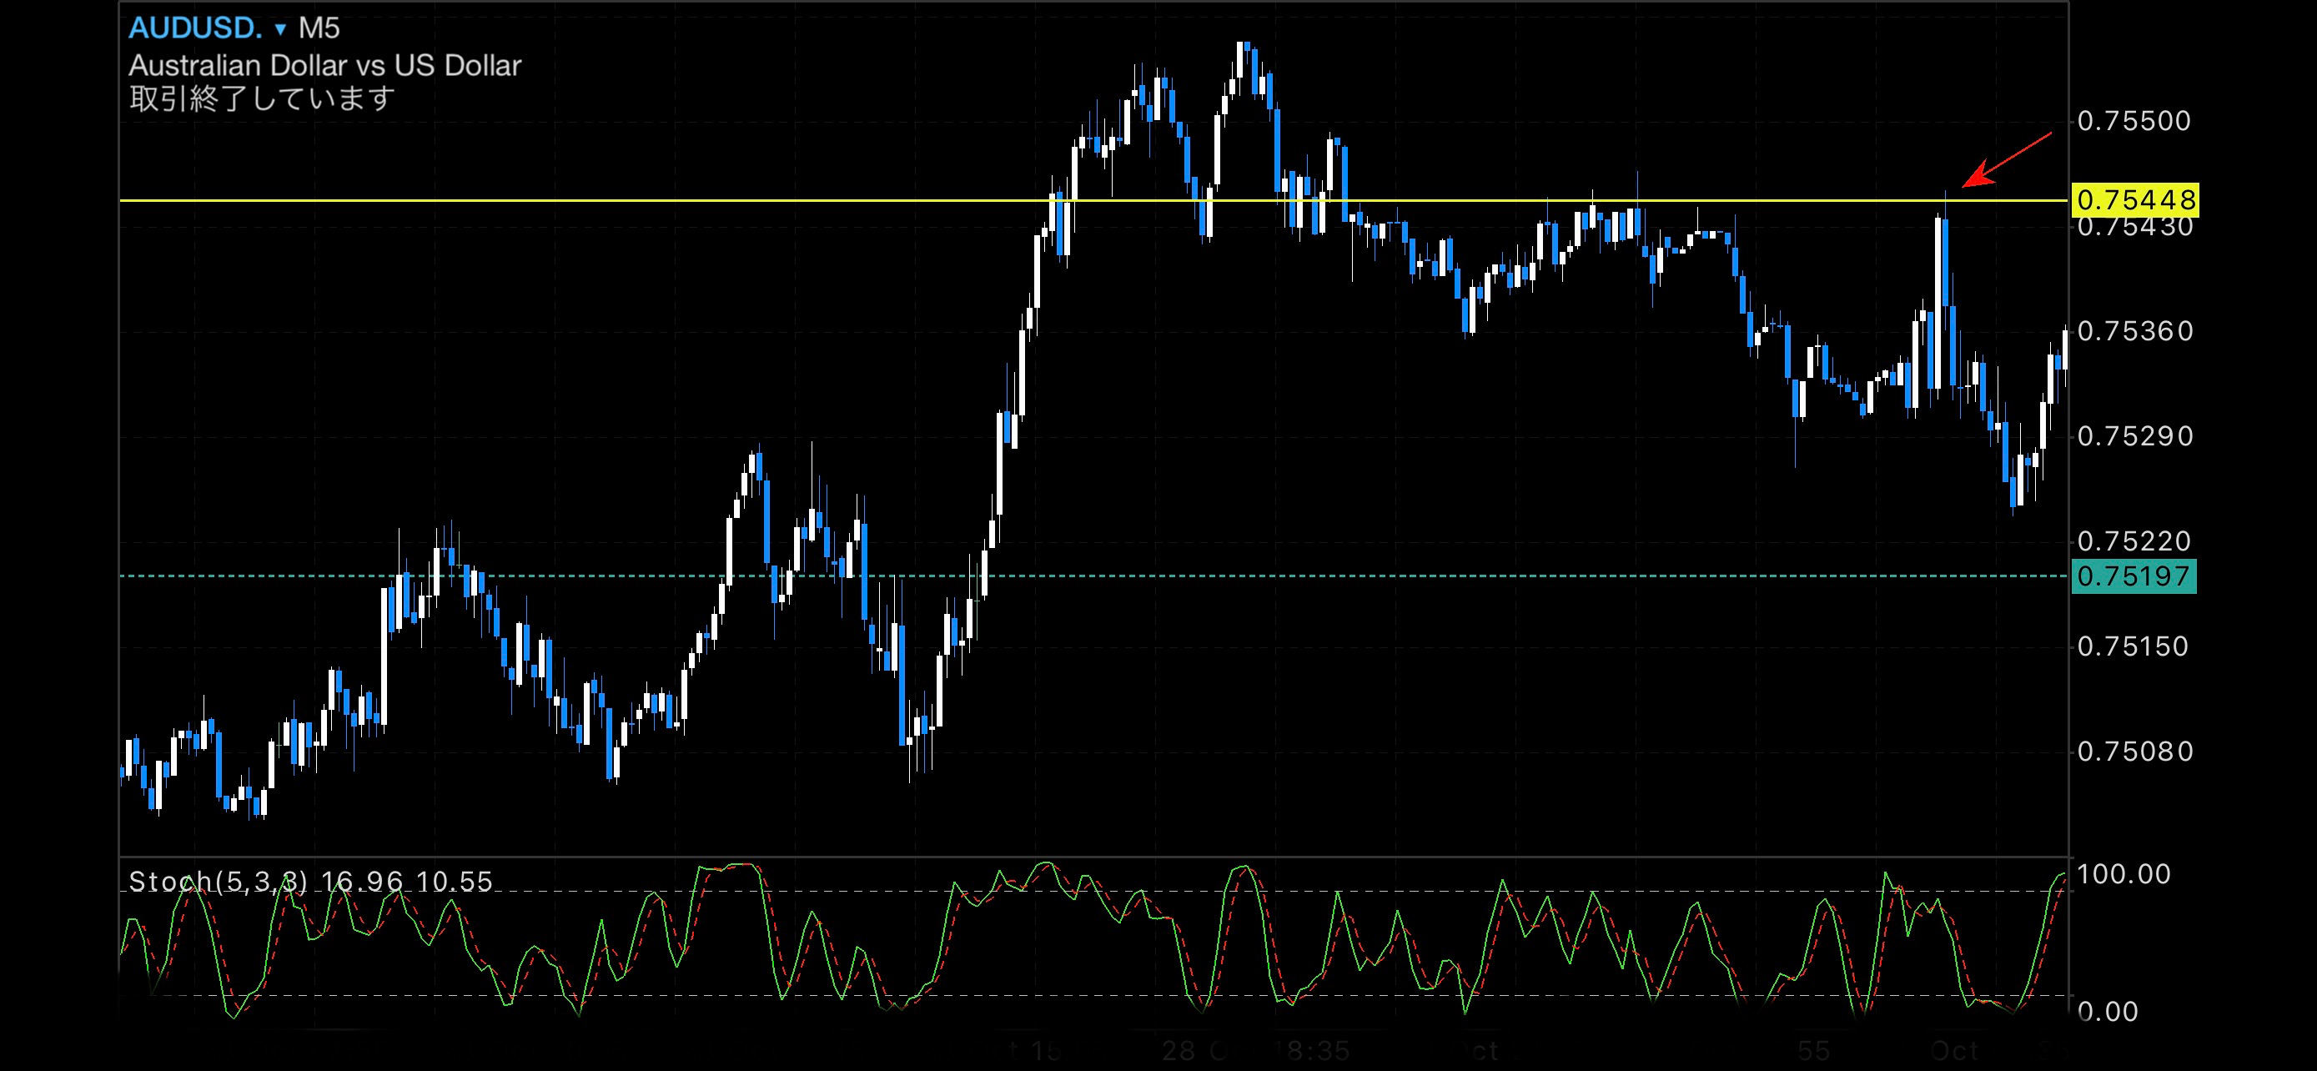Click the 0.75220 price scale label
Viewport: 2317px width, 1071px height.
[x=2134, y=541]
